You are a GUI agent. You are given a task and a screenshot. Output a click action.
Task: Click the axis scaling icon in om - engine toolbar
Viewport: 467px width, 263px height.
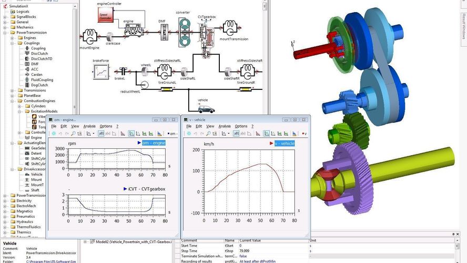point(79,134)
